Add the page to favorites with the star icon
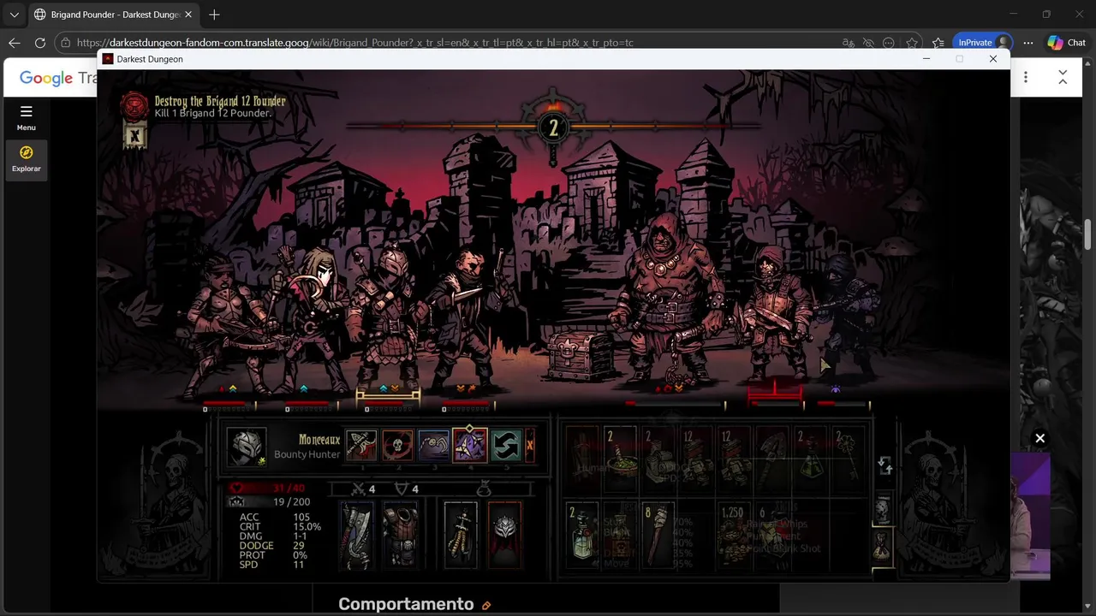The image size is (1096, 616). click(912, 42)
